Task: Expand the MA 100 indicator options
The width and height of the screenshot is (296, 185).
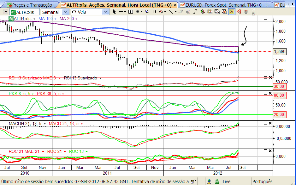Action: pyautogui.click(x=55, y=19)
